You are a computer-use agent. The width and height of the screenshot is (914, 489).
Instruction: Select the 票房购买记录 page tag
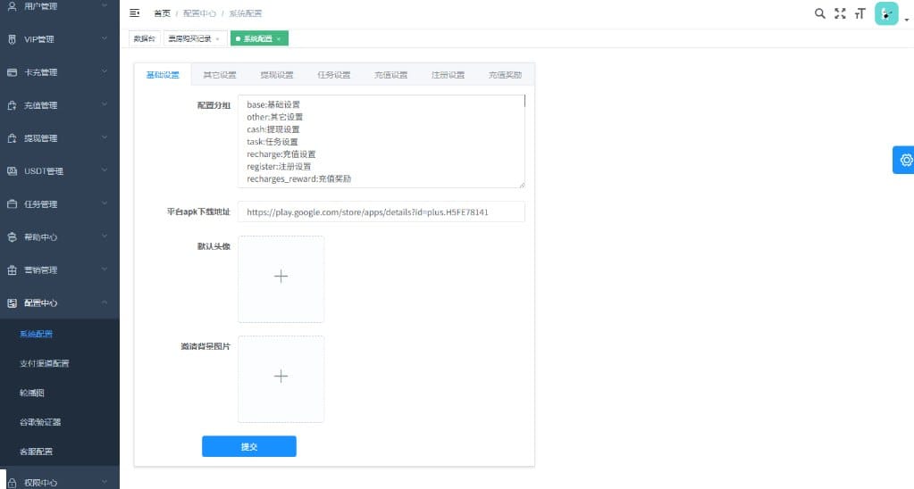point(190,38)
